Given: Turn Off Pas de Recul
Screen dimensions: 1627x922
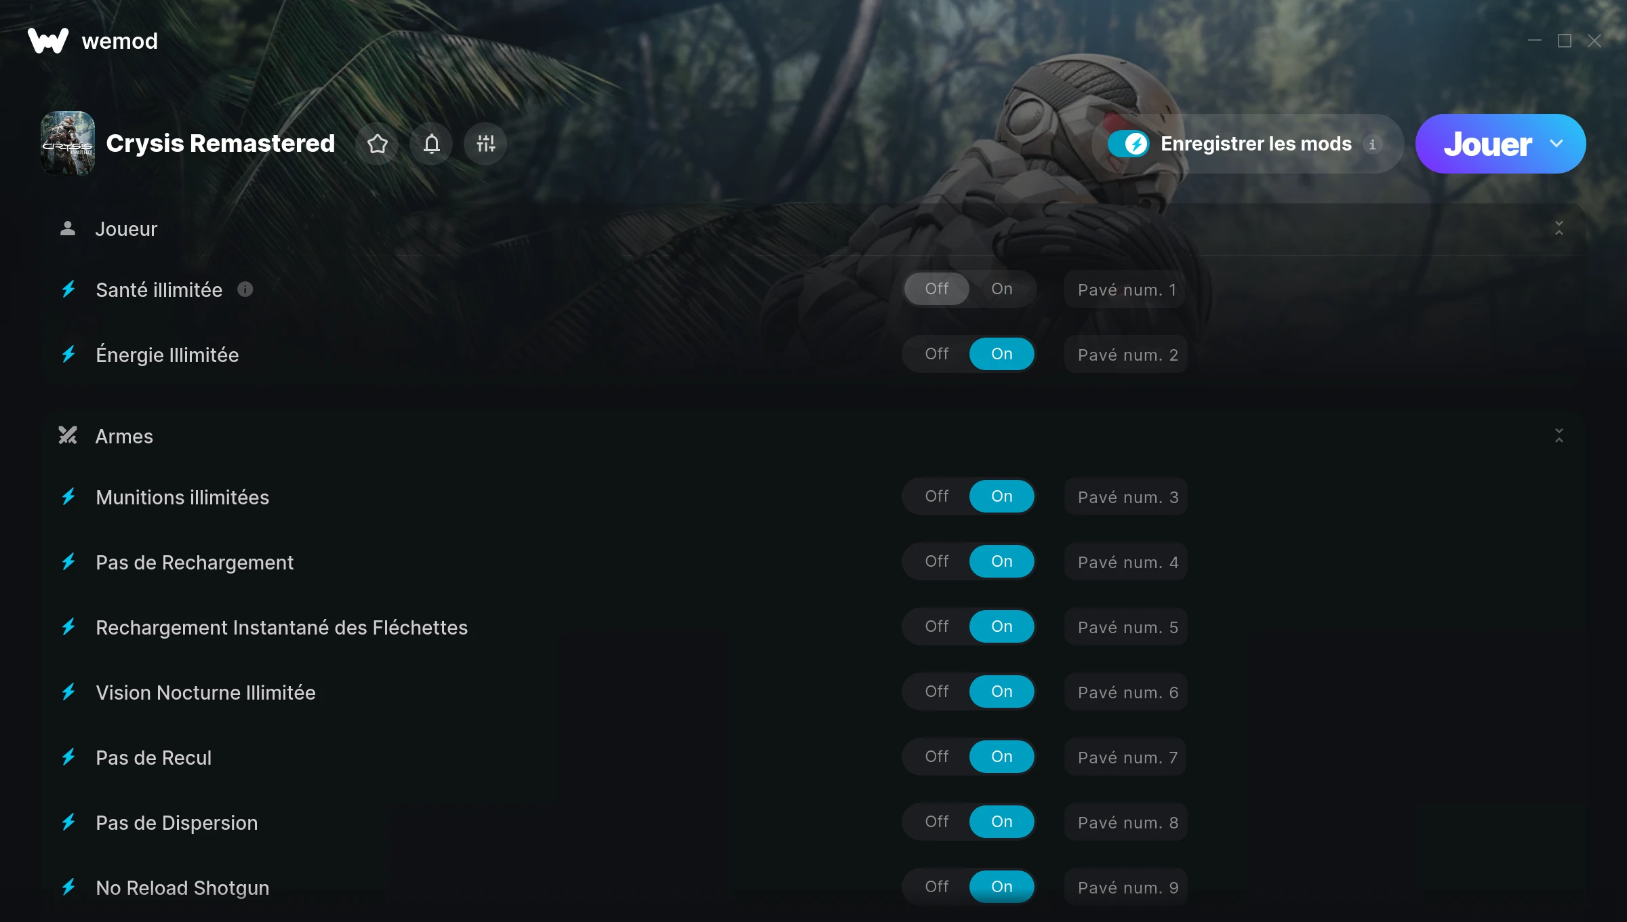Looking at the screenshot, I should tap(937, 757).
